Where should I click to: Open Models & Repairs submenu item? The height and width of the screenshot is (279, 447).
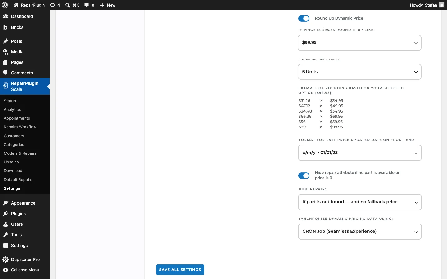click(20, 153)
